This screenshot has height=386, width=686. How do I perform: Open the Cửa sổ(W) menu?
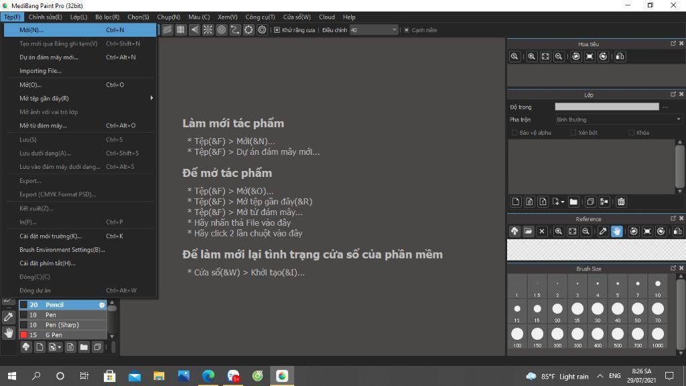pyautogui.click(x=297, y=17)
